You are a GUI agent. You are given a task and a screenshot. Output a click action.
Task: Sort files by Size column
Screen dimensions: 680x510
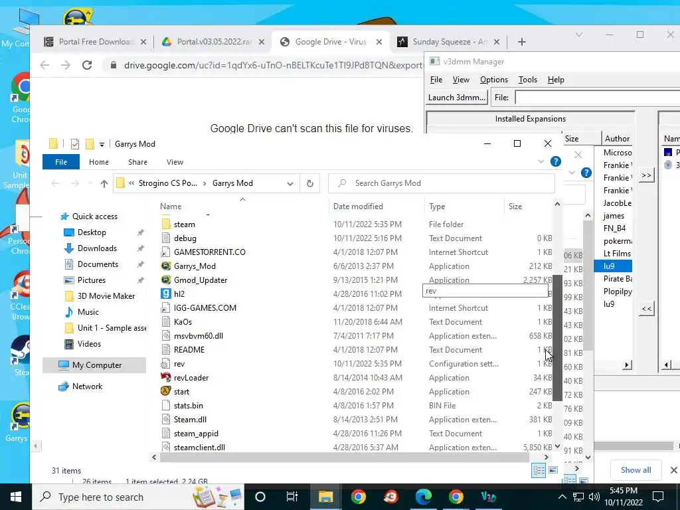click(515, 207)
